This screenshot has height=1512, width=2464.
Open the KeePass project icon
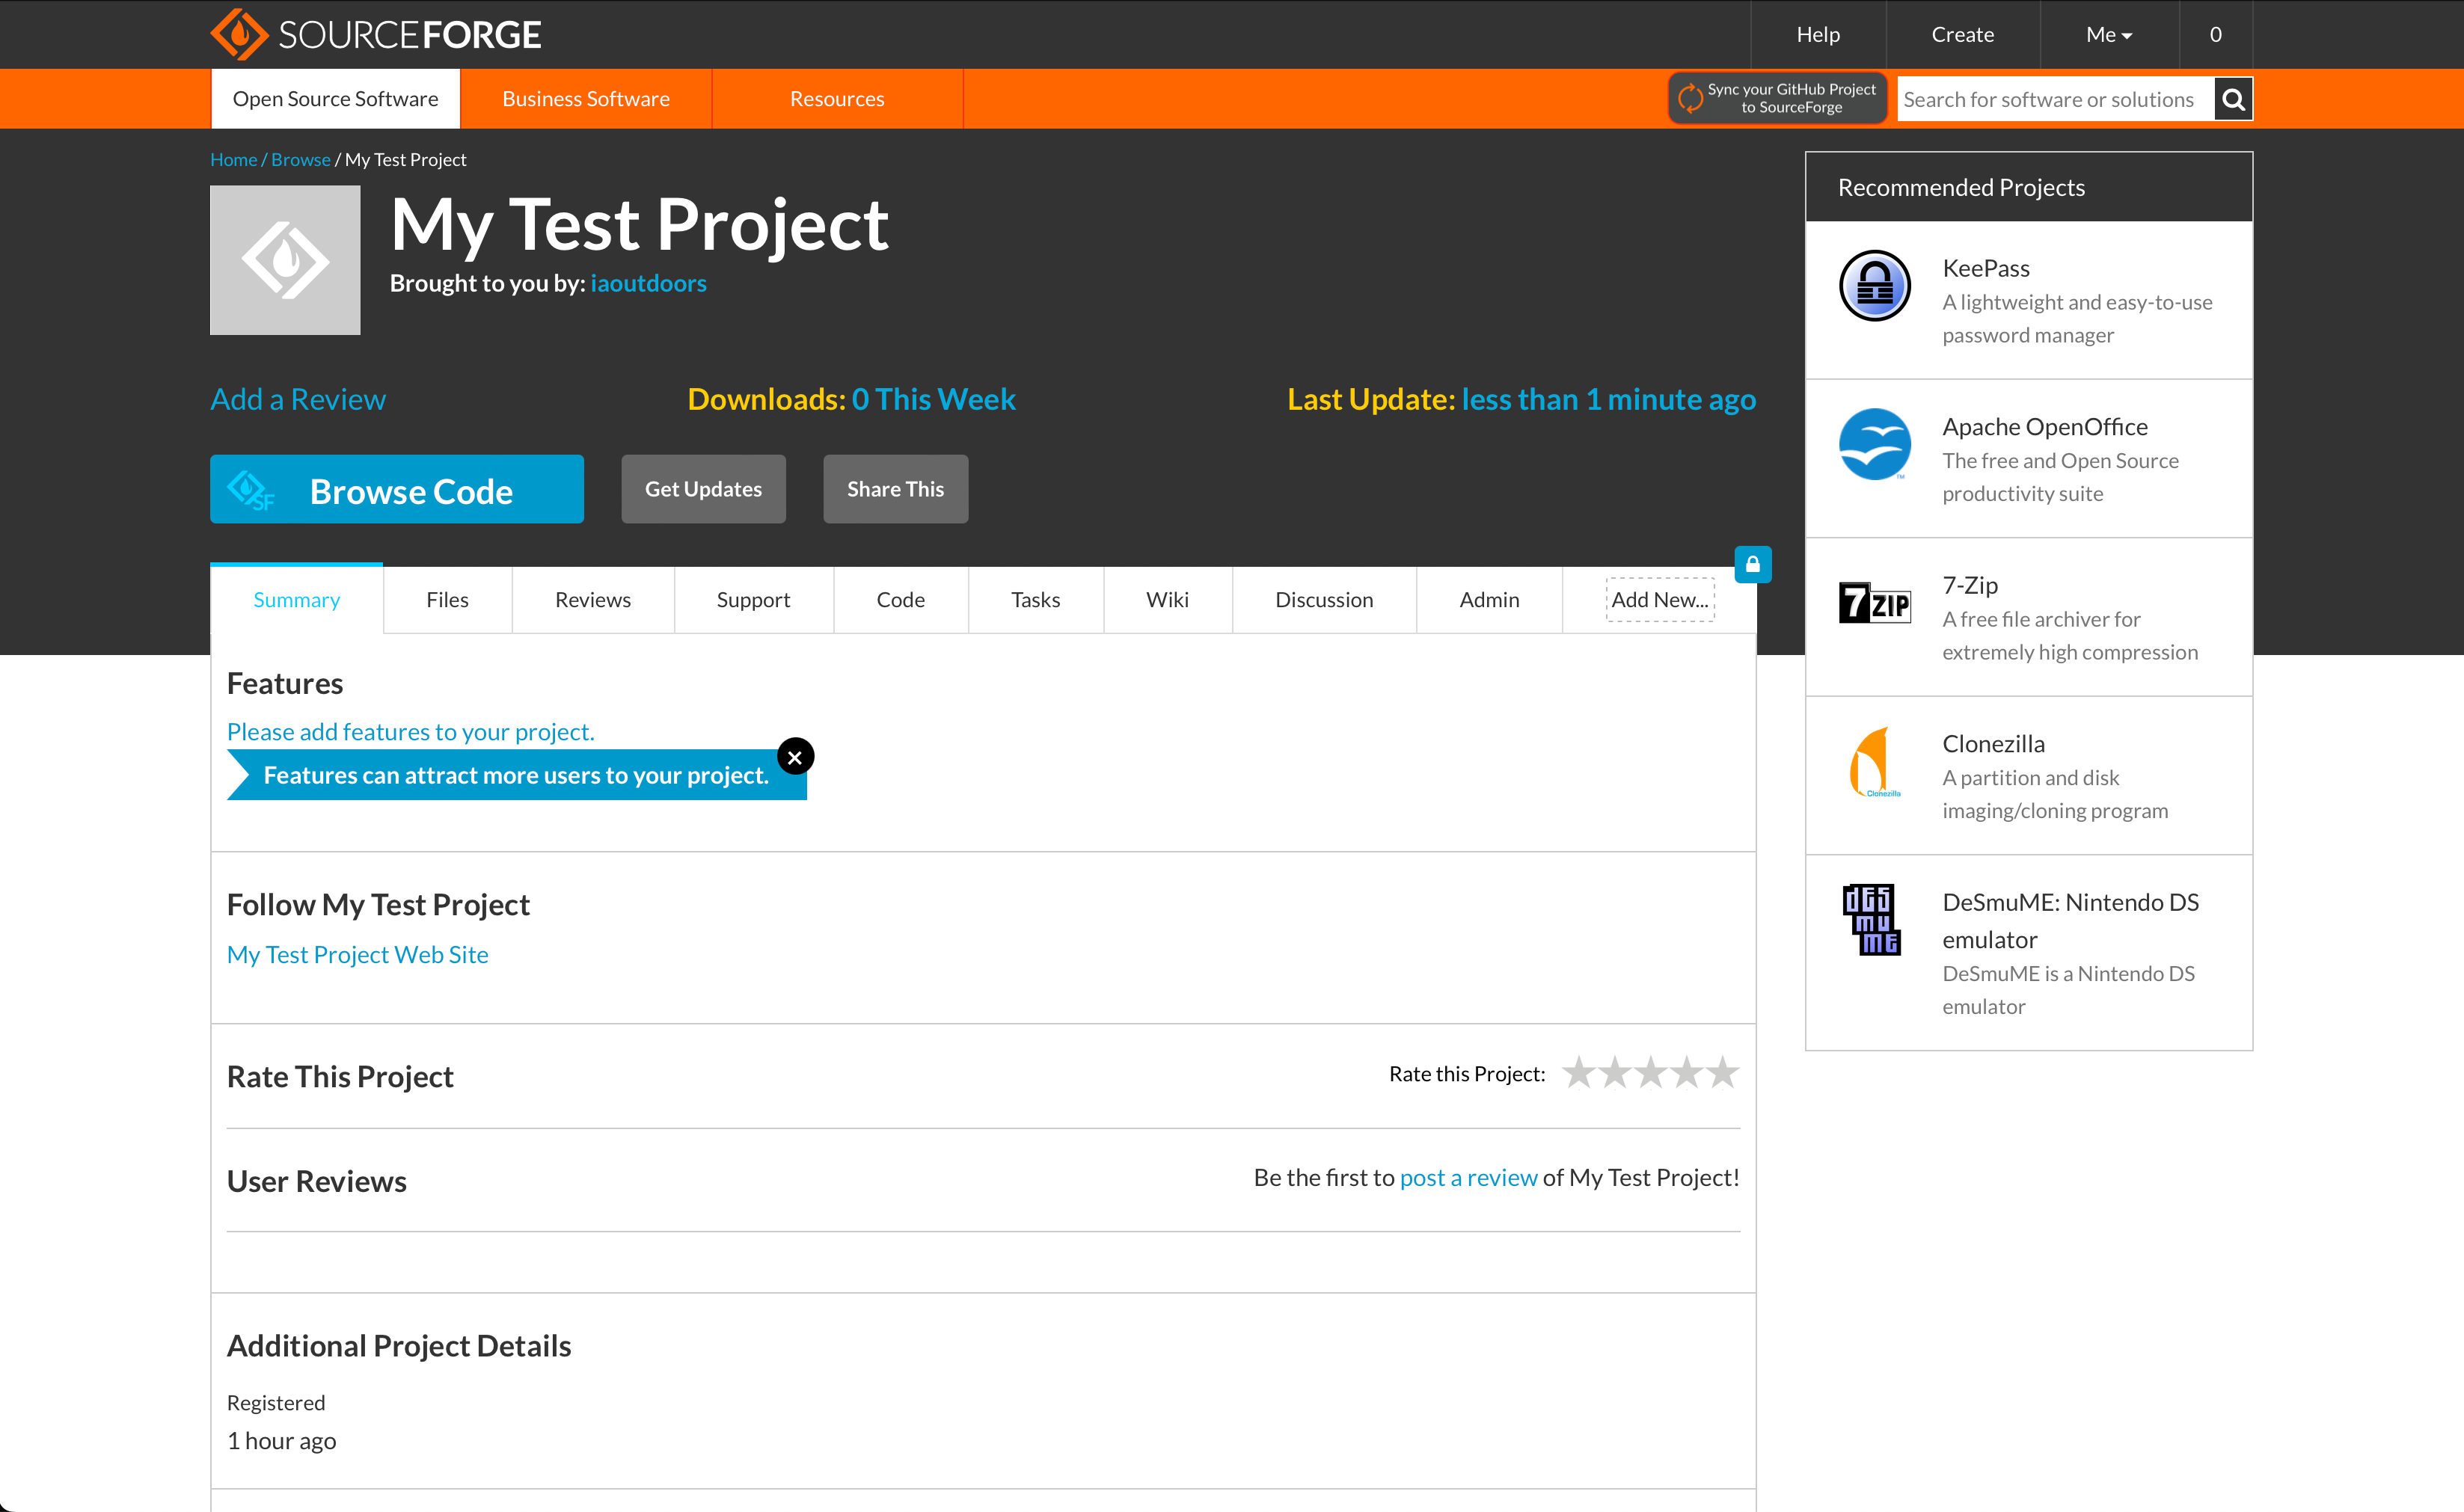tap(1875, 286)
